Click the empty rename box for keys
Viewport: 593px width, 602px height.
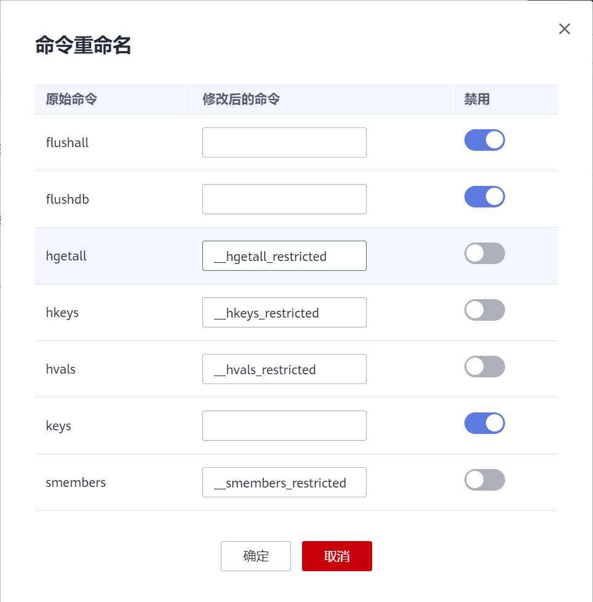(284, 425)
